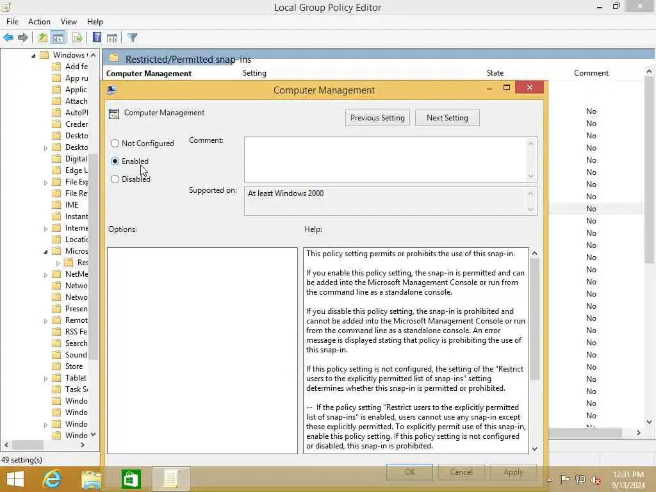This screenshot has width=656, height=492.
Task: Open the Store app on the taskbar
Action: pos(131,479)
